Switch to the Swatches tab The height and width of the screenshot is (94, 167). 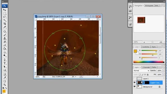146,47
